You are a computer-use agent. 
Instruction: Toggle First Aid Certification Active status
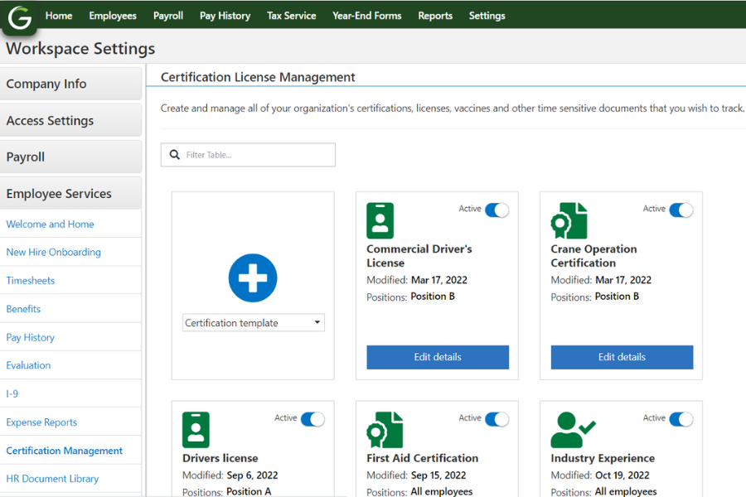click(497, 418)
